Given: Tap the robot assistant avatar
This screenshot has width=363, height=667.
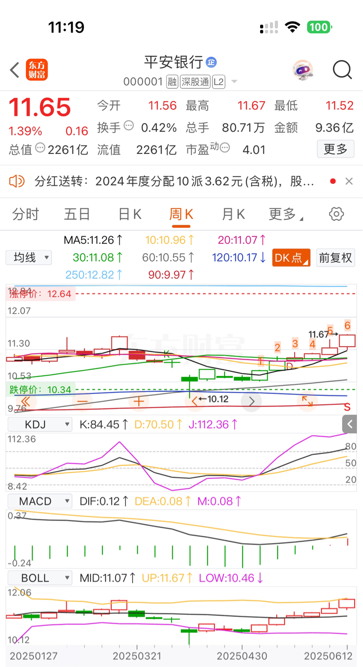Looking at the screenshot, I should (x=303, y=70).
